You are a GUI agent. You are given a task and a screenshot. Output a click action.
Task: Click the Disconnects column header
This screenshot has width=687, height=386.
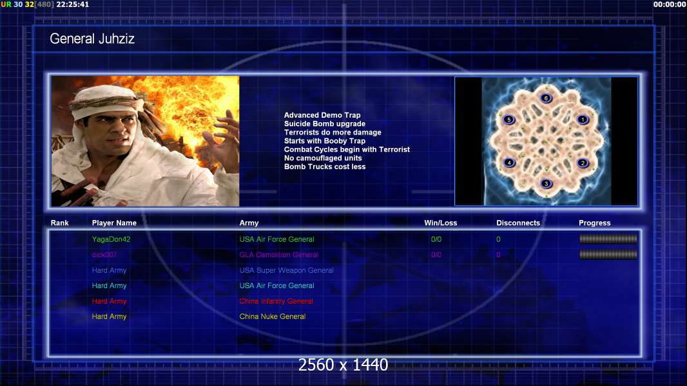[518, 223]
